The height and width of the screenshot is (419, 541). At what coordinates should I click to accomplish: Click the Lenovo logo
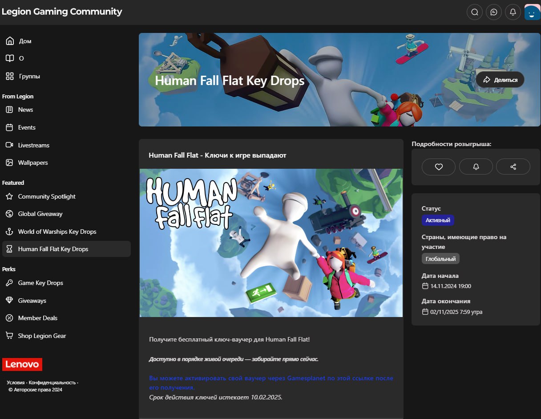click(22, 364)
